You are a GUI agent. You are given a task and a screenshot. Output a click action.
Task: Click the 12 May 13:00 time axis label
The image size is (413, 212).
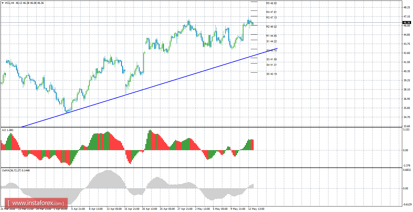tap(256, 209)
